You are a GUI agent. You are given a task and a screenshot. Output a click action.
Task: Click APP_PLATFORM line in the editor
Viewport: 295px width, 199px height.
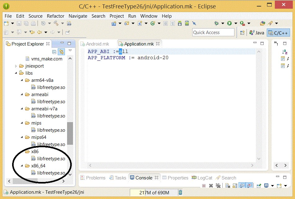pyautogui.click(x=128, y=57)
